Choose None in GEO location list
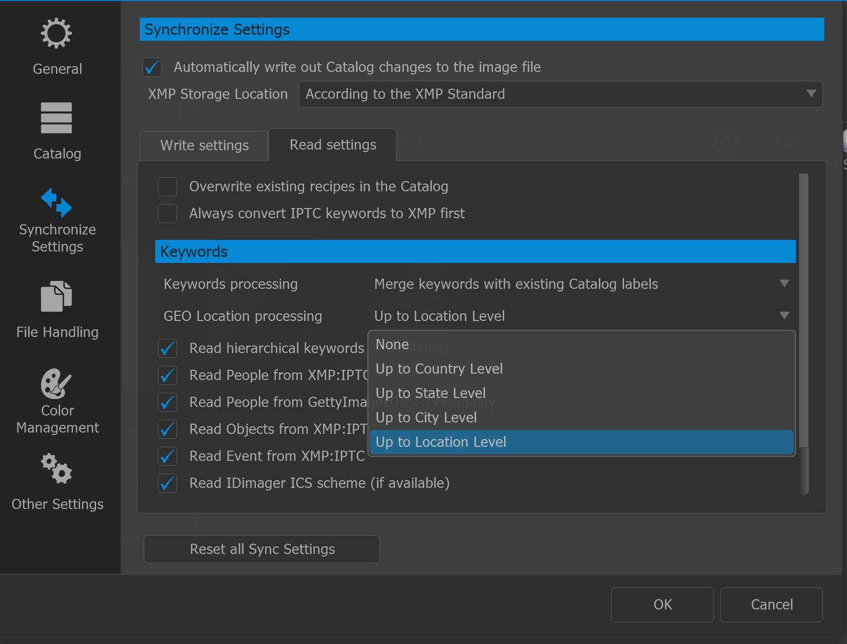This screenshot has width=847, height=644. coord(581,345)
